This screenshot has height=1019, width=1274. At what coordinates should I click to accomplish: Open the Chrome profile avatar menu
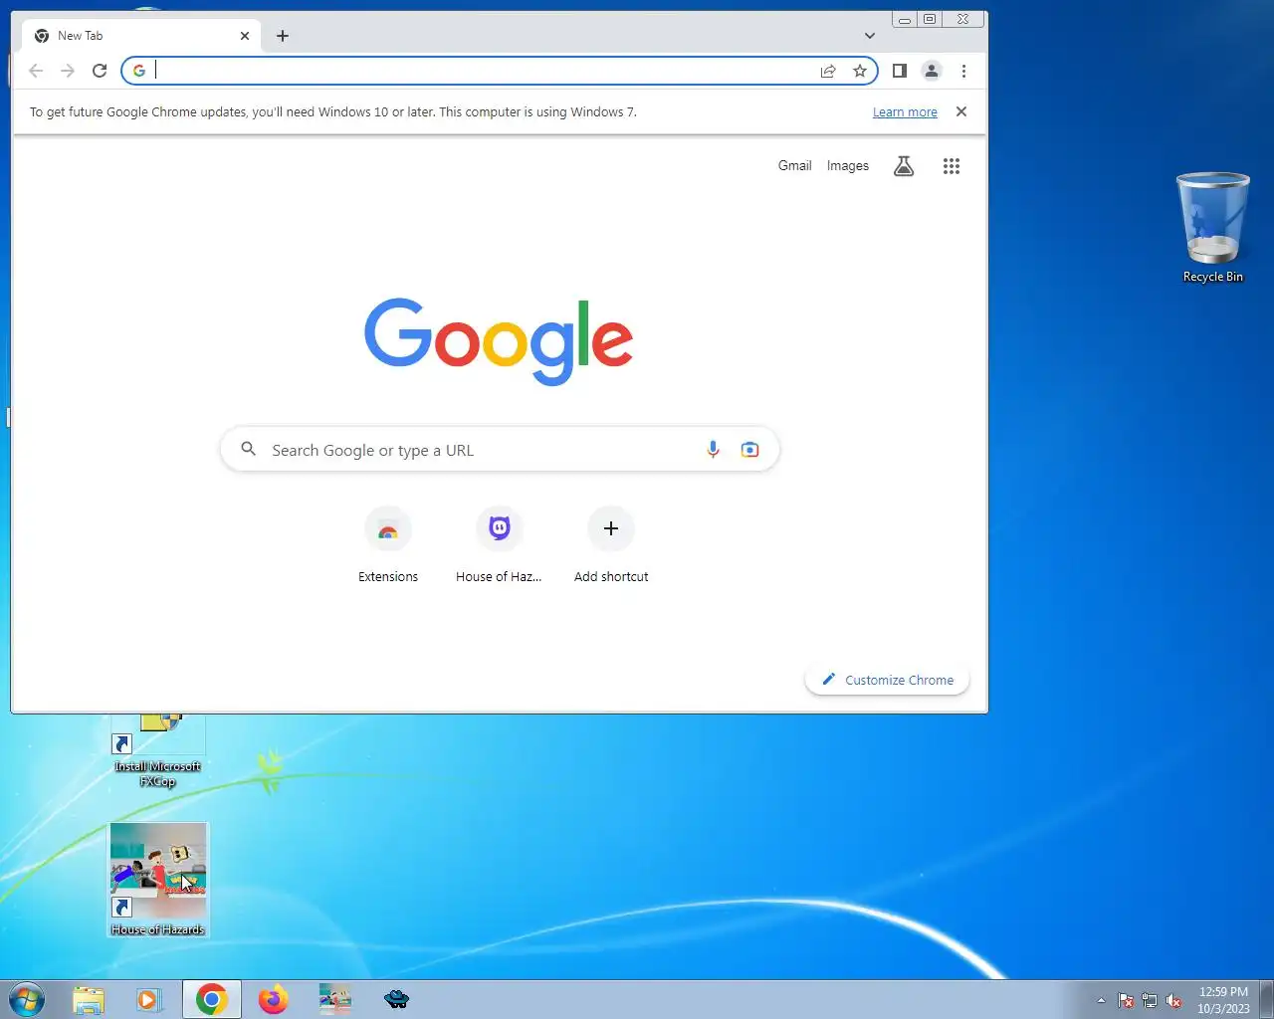coord(932,71)
